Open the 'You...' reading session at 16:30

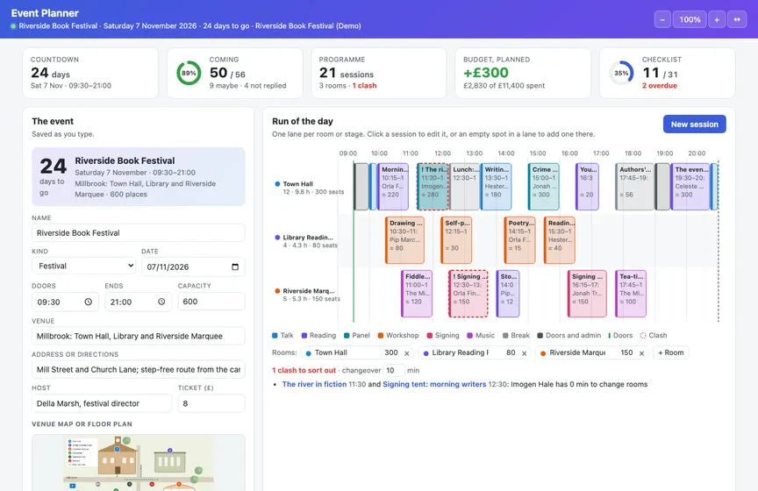click(x=587, y=187)
